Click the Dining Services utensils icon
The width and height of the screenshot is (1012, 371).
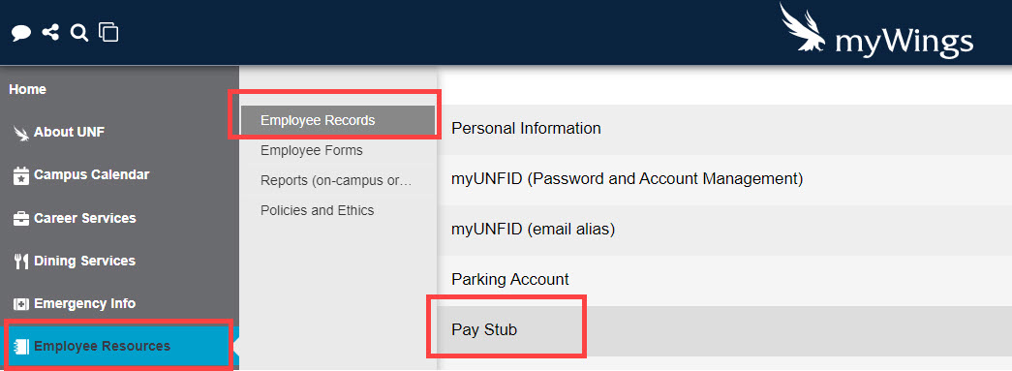(21, 262)
